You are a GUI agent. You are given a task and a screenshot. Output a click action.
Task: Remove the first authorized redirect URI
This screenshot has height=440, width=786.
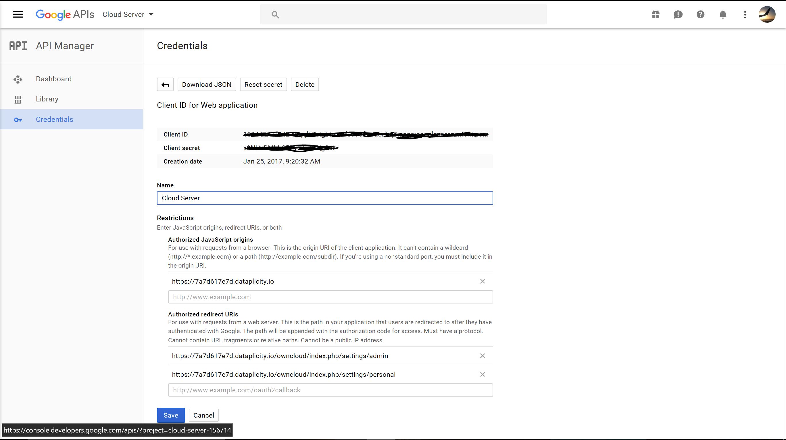pos(482,356)
